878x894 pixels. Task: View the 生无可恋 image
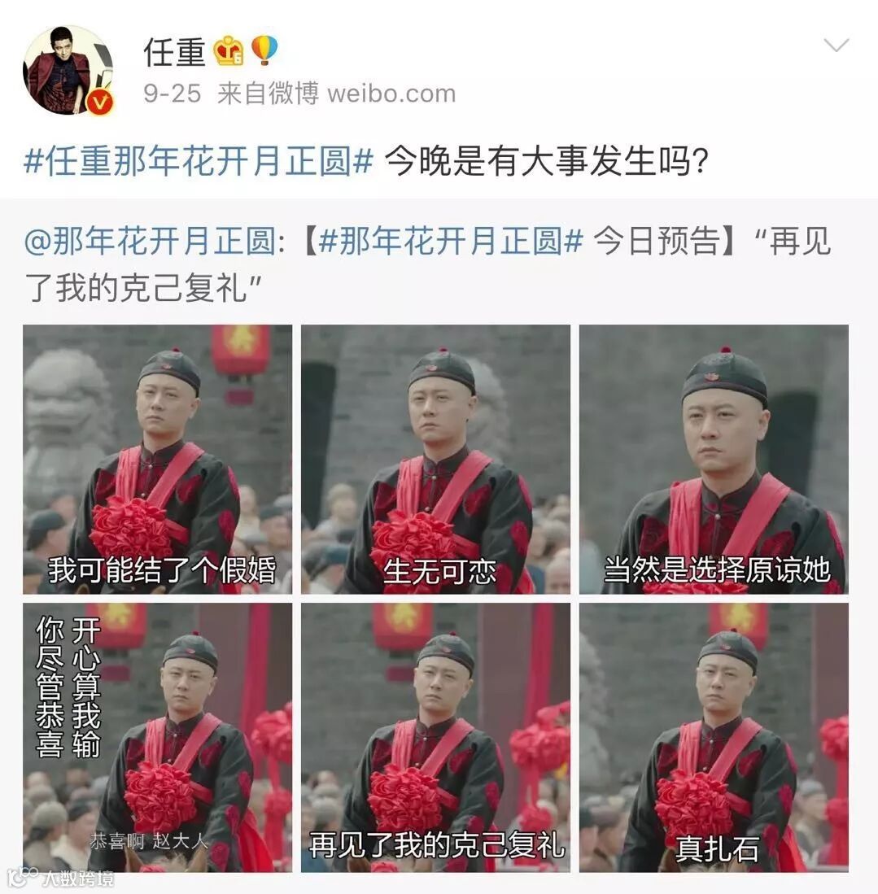436,460
